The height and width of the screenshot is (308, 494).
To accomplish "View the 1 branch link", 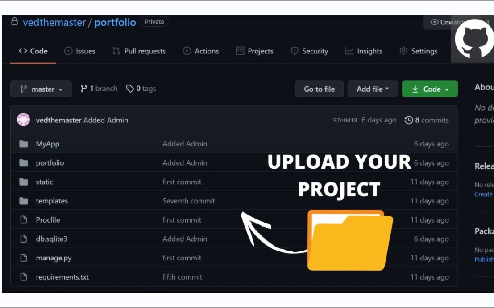I will (x=99, y=89).
